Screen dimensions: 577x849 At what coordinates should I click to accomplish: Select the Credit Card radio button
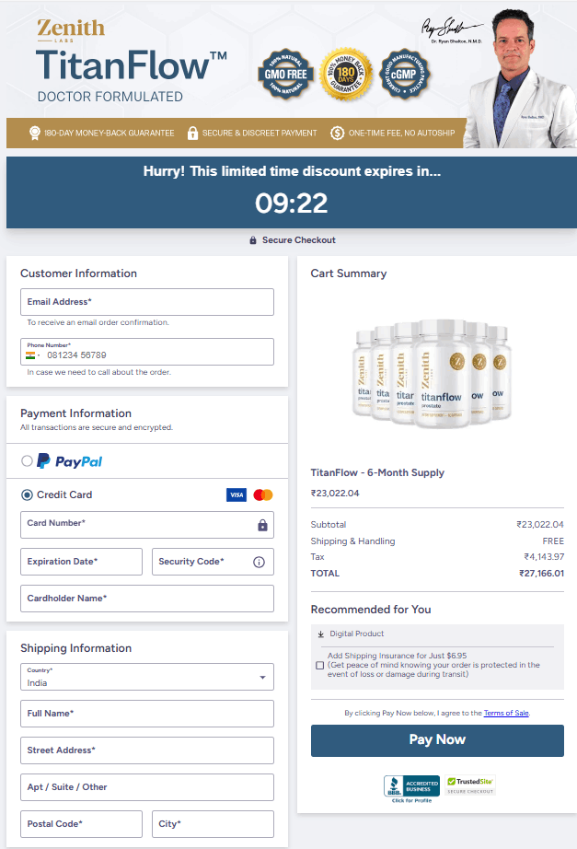click(27, 494)
